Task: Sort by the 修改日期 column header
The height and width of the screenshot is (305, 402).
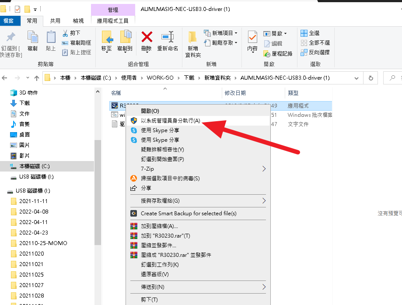Action: click(x=235, y=93)
